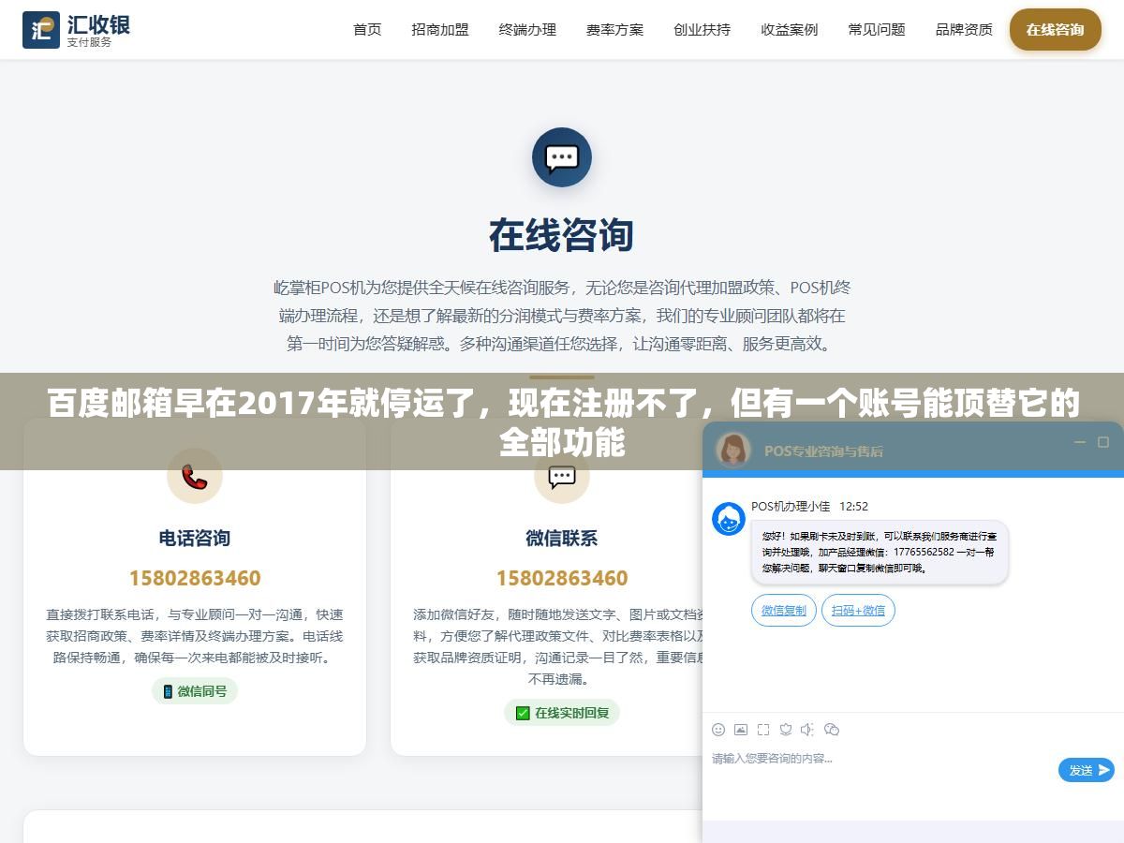The width and height of the screenshot is (1124, 843).
Task: Toggle the sound speaker icon in chat toolbar
Action: pyautogui.click(x=808, y=729)
